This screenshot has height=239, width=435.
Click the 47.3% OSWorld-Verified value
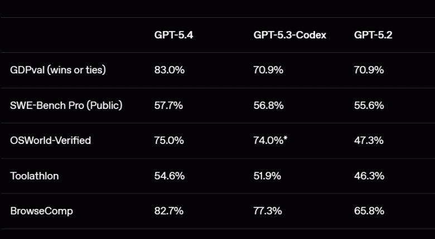pyautogui.click(x=369, y=140)
